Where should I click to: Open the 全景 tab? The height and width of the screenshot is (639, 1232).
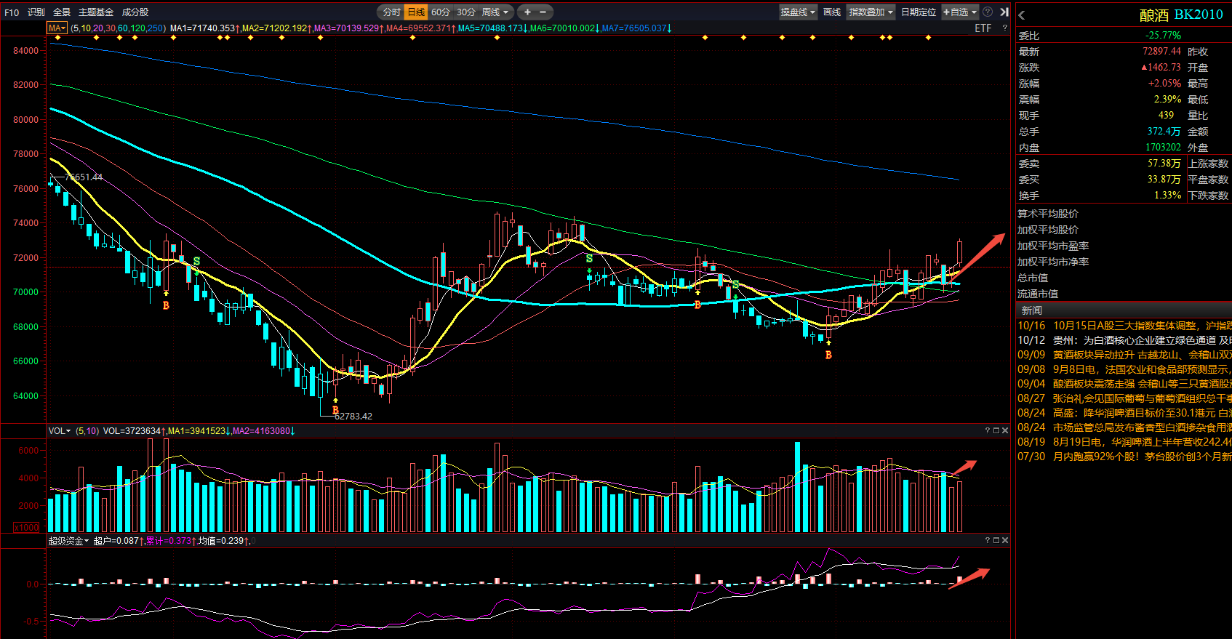pos(62,12)
